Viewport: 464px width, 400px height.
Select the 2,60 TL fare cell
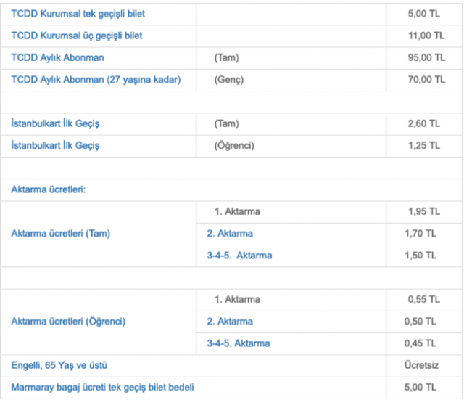click(x=424, y=123)
